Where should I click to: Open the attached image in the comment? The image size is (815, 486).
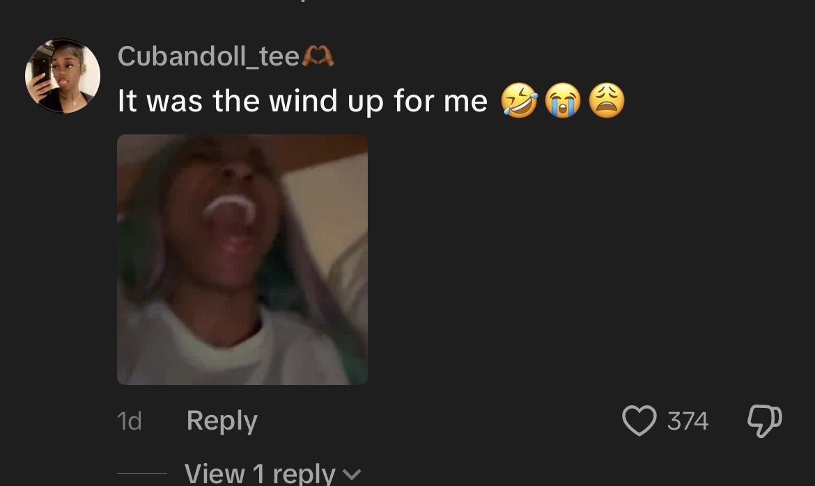(x=242, y=260)
